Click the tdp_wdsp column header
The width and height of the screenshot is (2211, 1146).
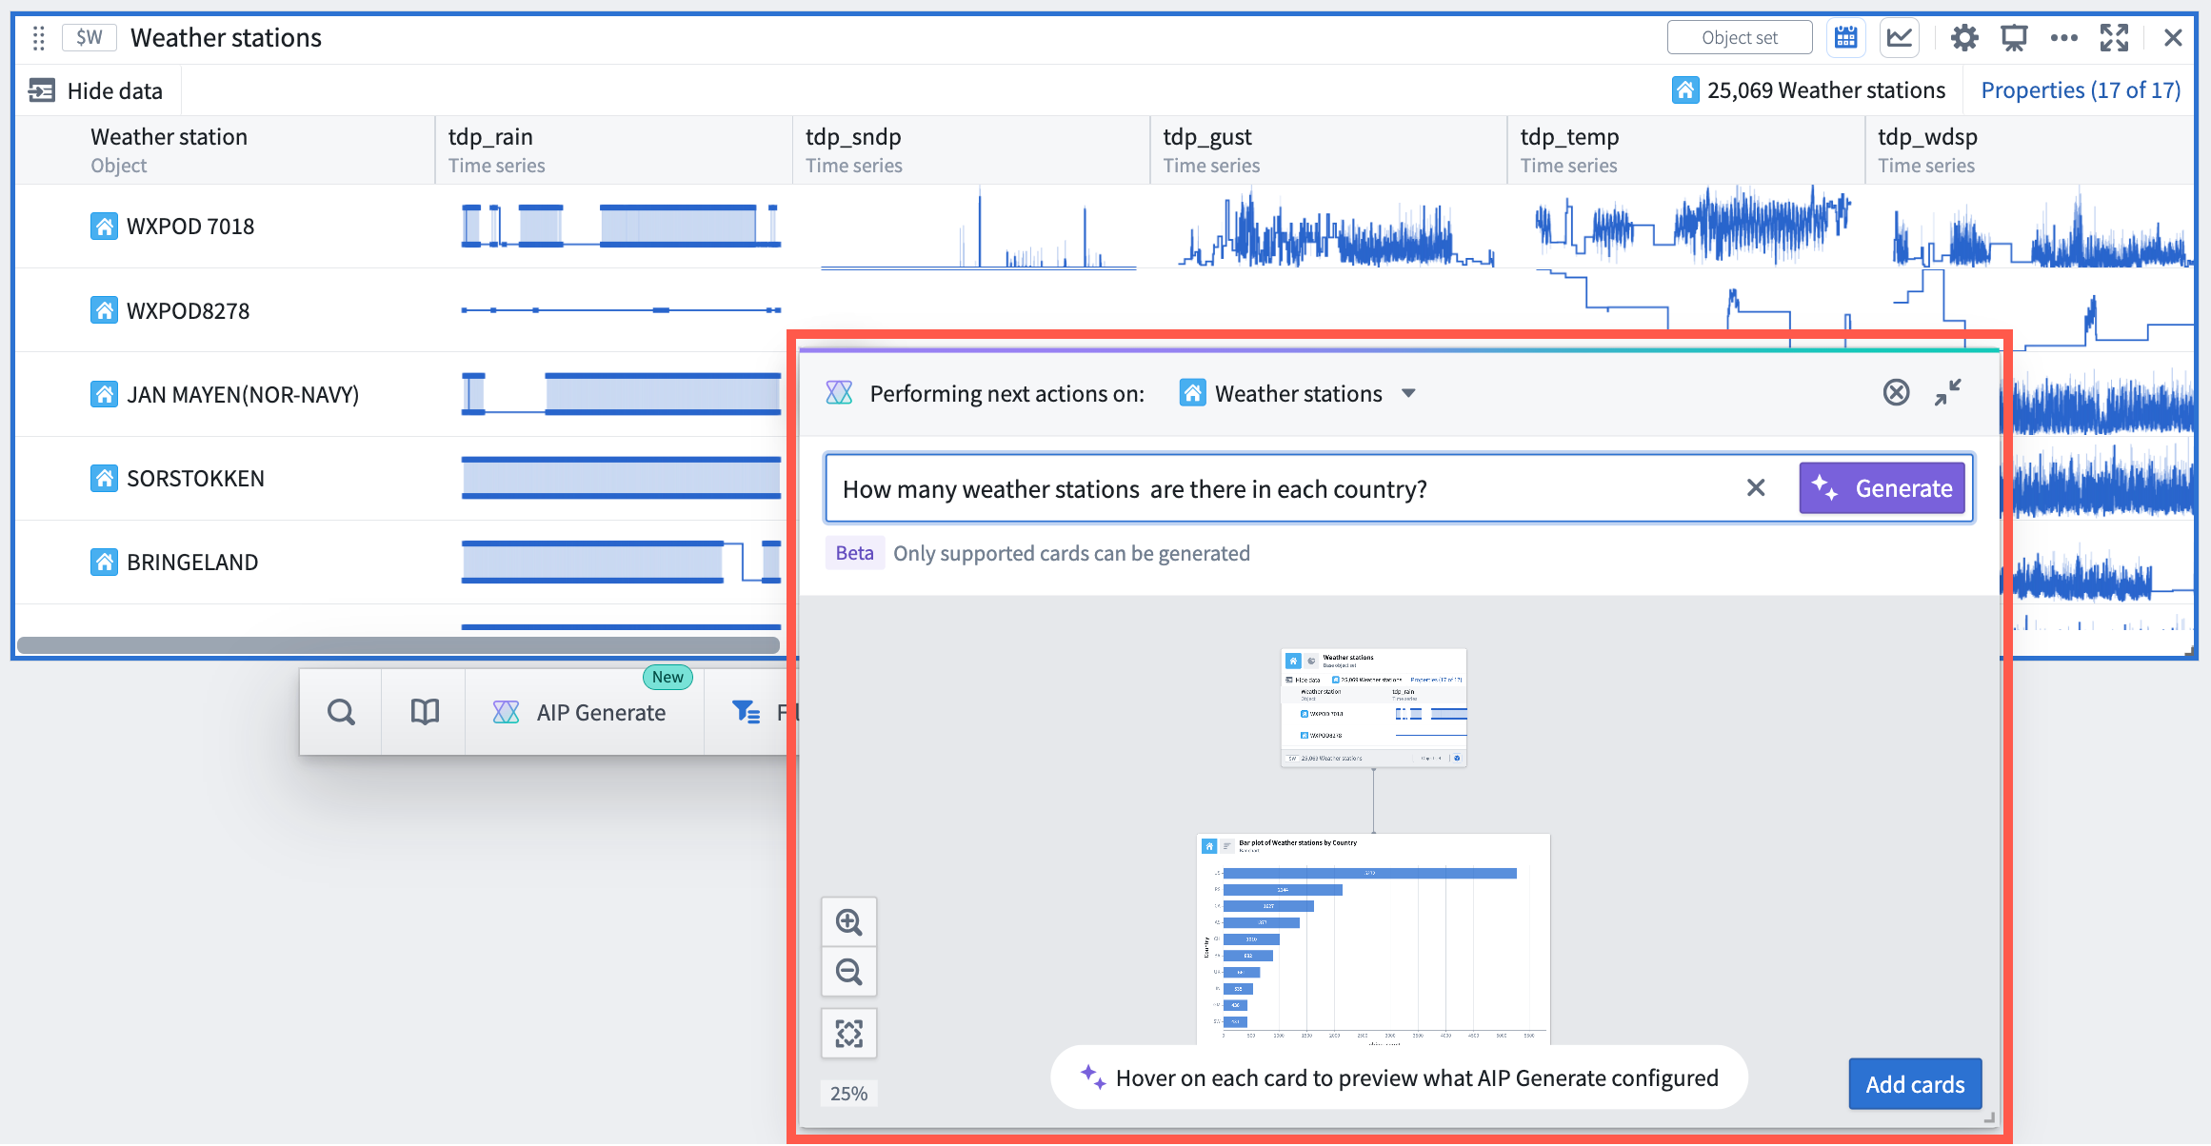pyautogui.click(x=2030, y=150)
